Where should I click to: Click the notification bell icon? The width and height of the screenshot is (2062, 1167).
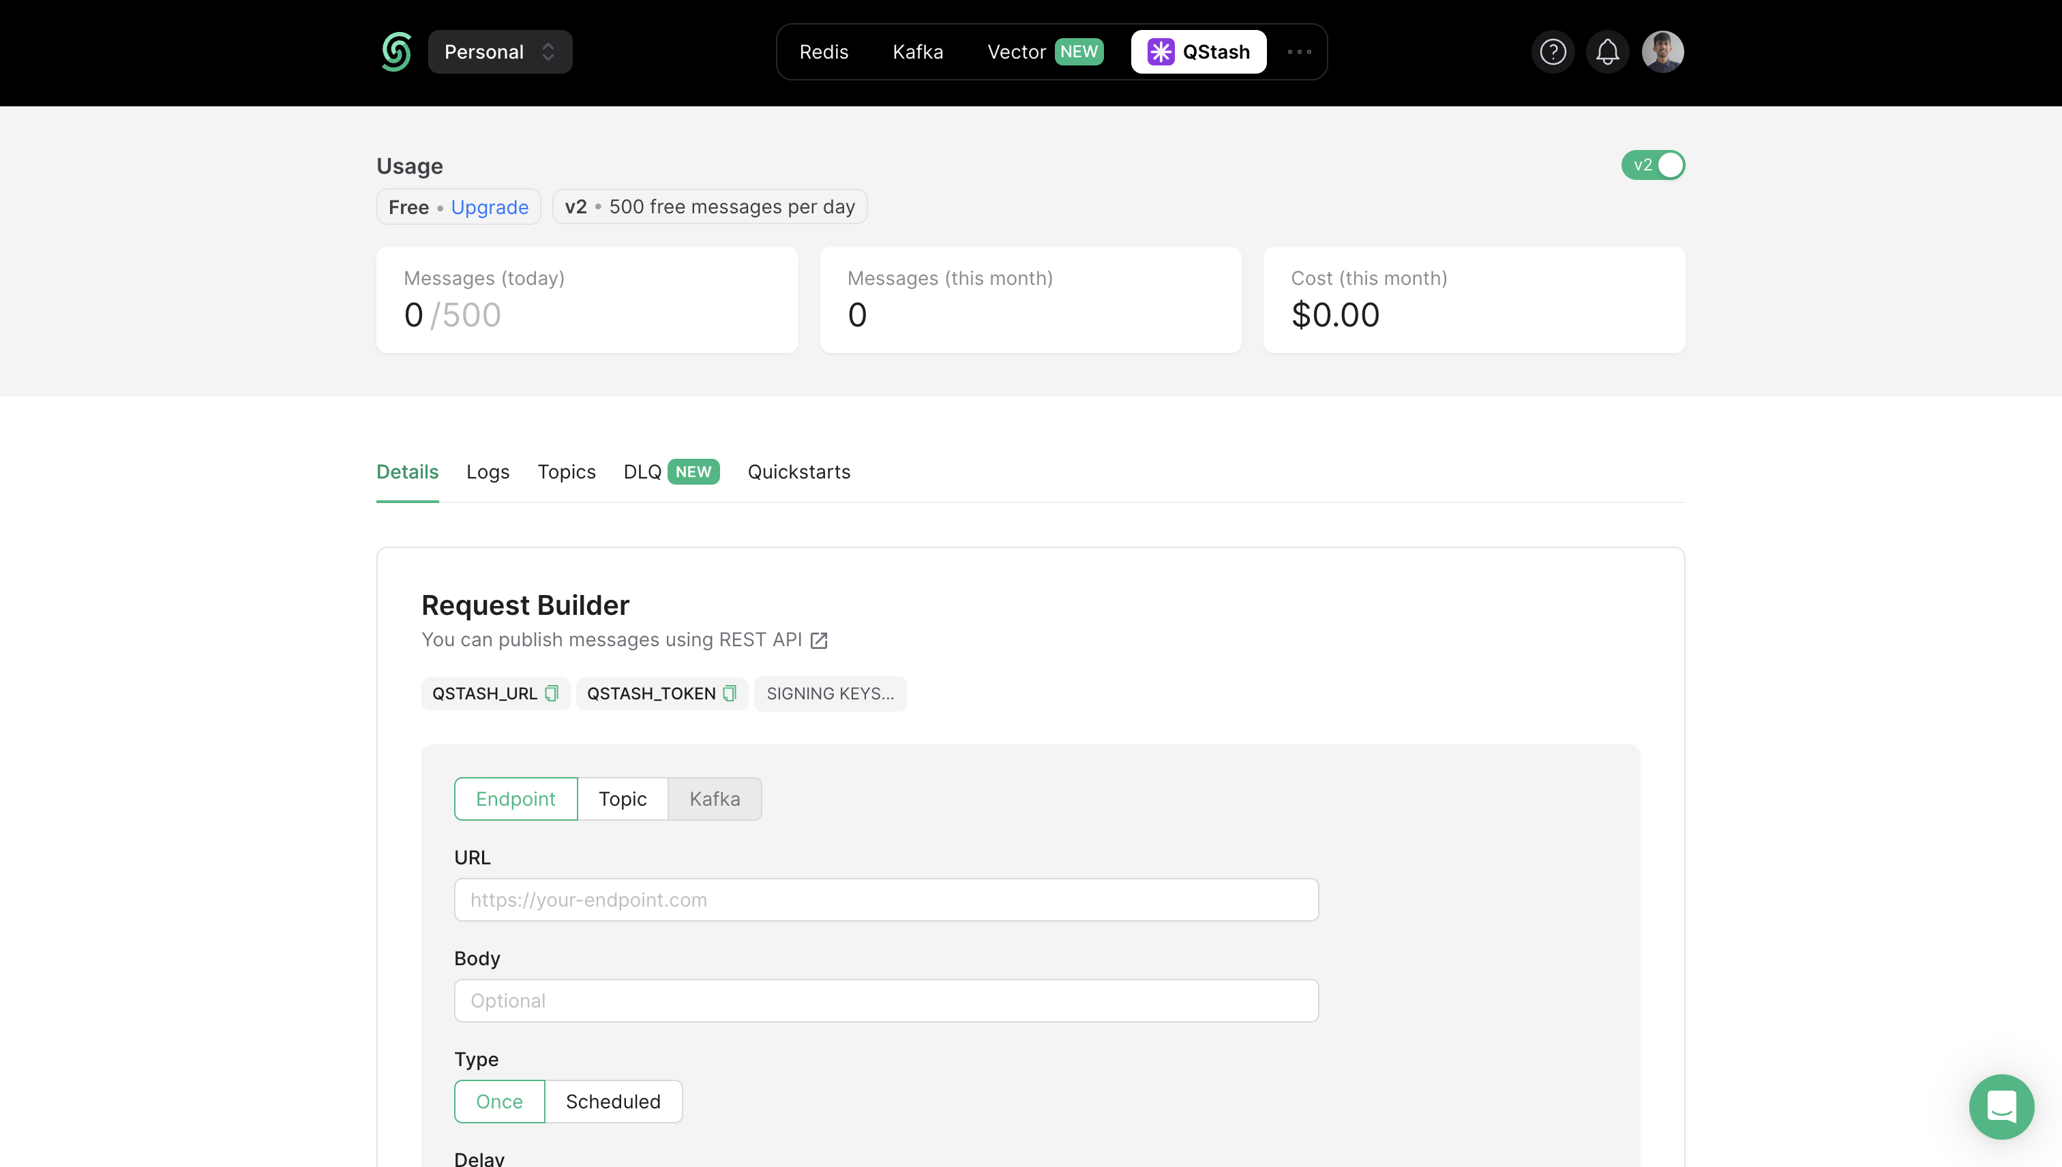tap(1607, 51)
